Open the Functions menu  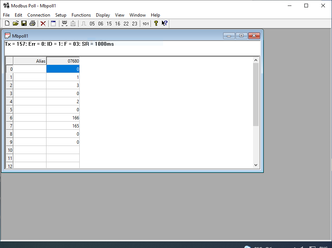tap(81, 15)
